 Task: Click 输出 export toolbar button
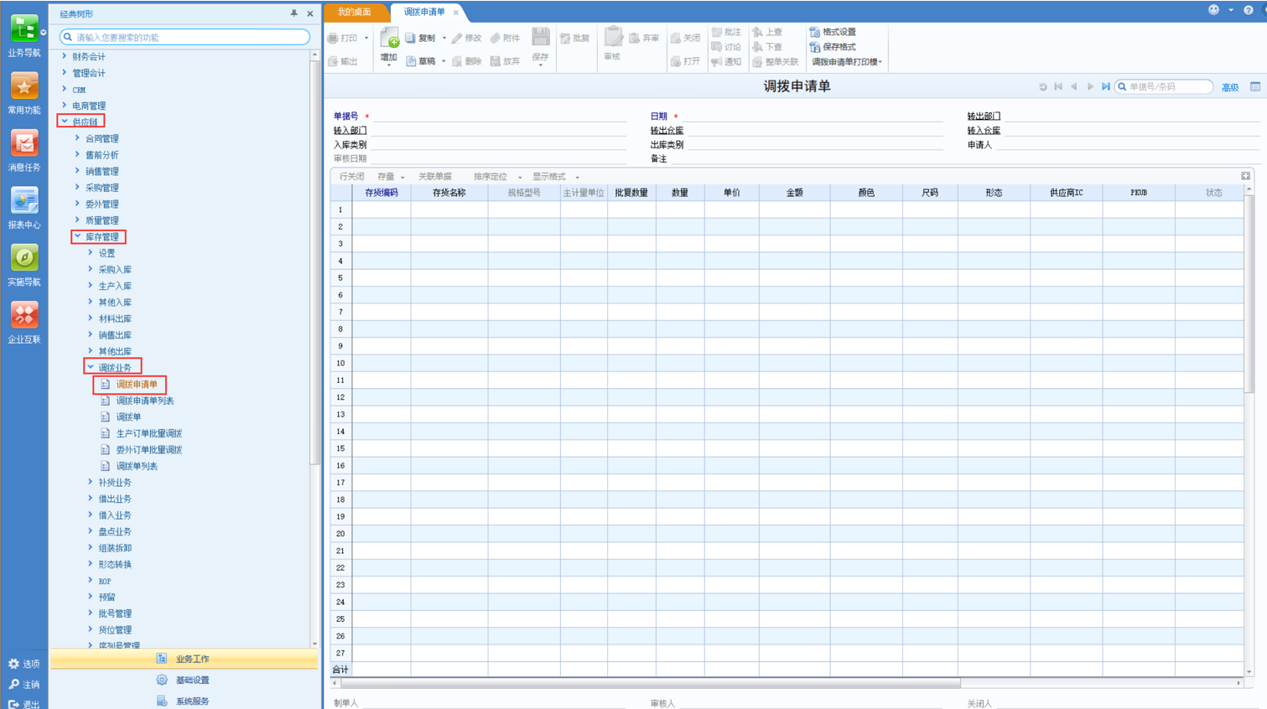[343, 61]
